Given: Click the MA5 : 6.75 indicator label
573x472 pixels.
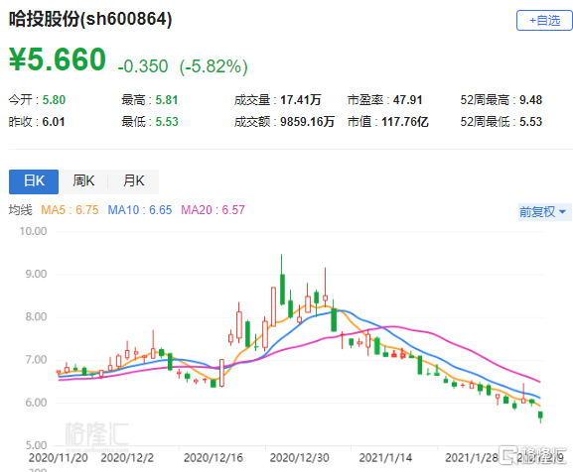Looking at the screenshot, I should click(x=70, y=210).
